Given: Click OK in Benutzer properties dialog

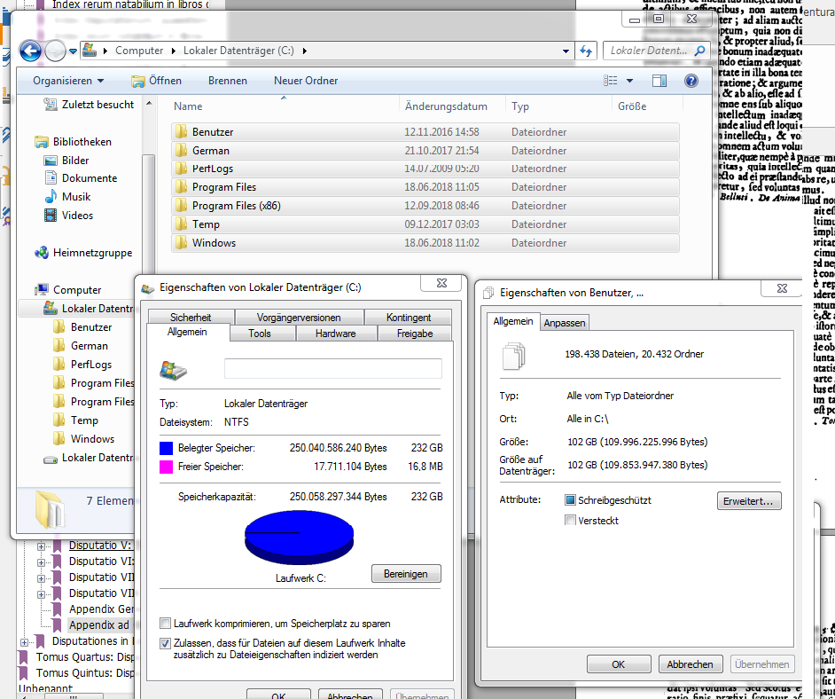Looking at the screenshot, I should [618, 664].
